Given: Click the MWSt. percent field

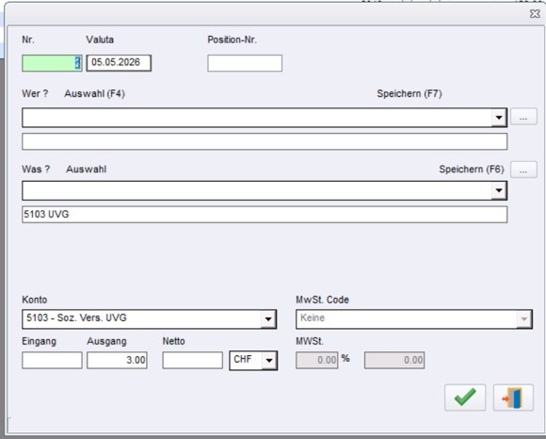Looking at the screenshot, I should 317,360.
